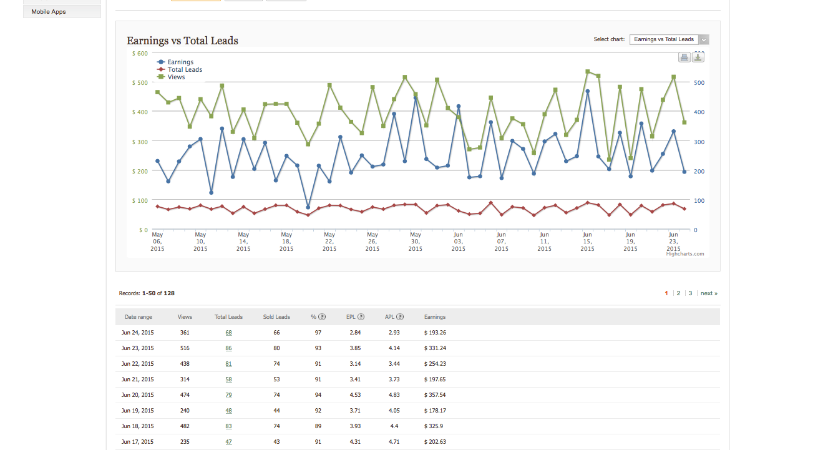The height and width of the screenshot is (450, 818).
Task: Toggle Earnings series in chart legend
Action: (175, 62)
